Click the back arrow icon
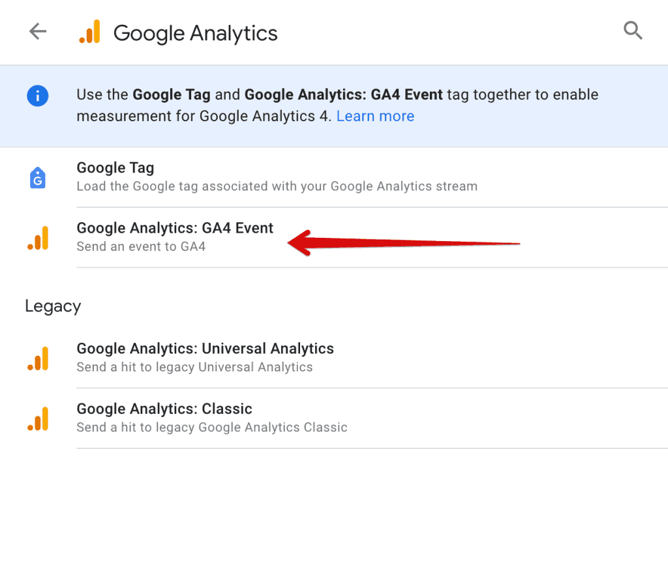Image resolution: width=668 pixels, height=578 pixels. pyautogui.click(x=37, y=31)
